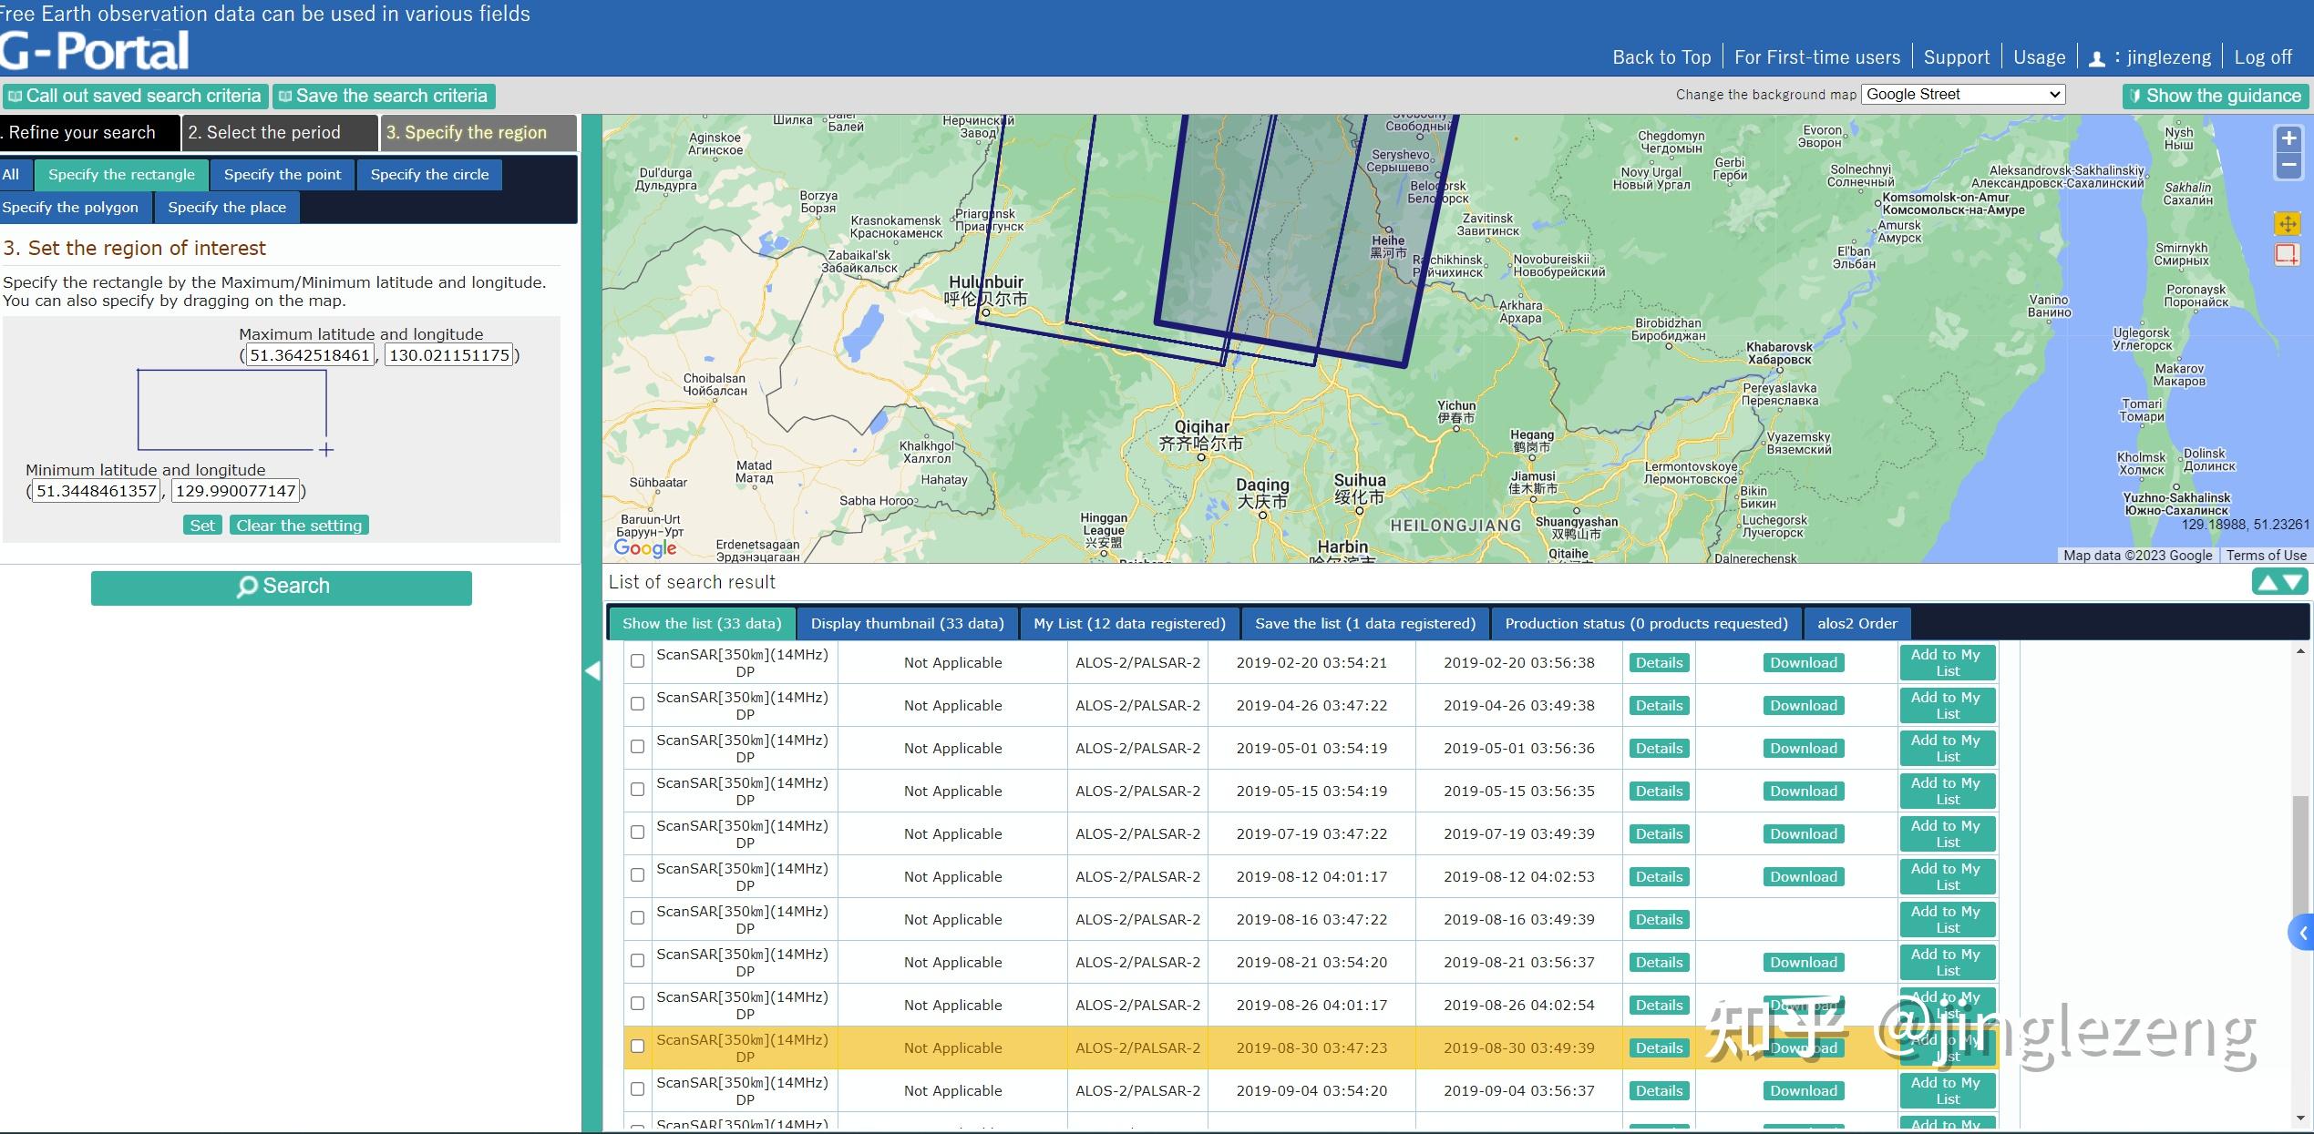Click the maximum latitude input field

pyautogui.click(x=310, y=355)
